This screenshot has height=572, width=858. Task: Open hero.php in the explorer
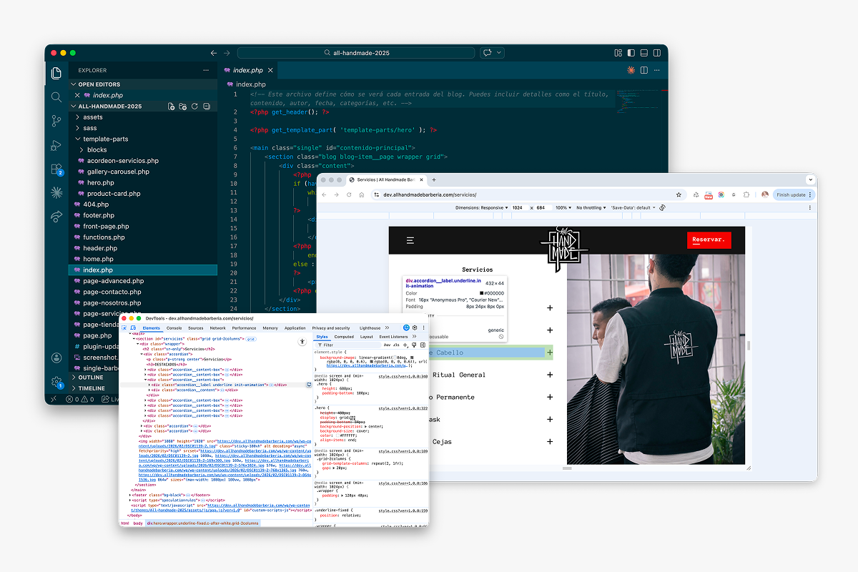100,182
